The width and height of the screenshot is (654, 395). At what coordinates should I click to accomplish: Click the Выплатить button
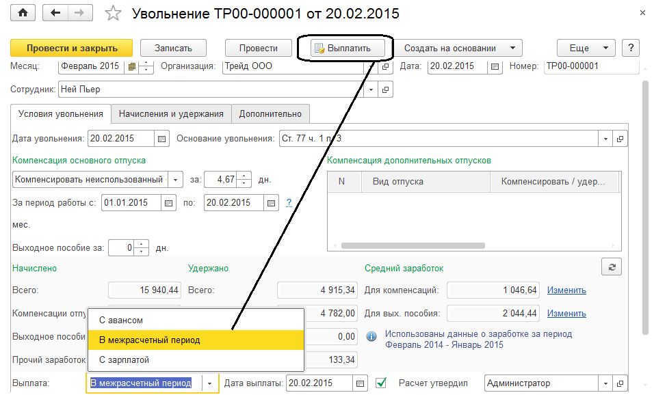(x=348, y=48)
